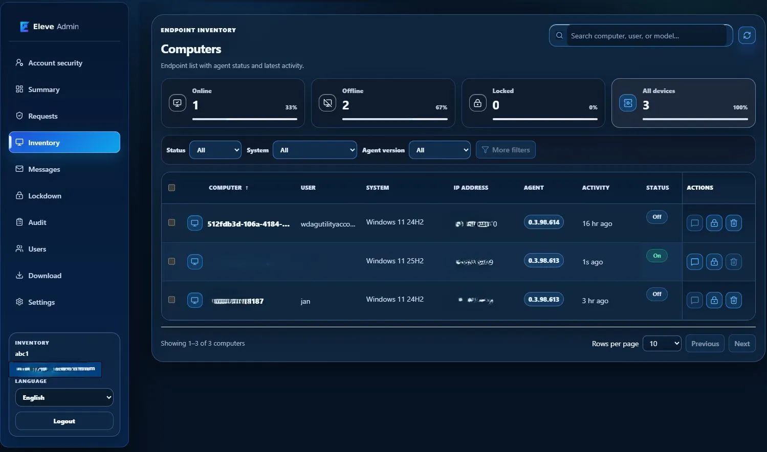Click the refresh icon beside search
This screenshot has height=452, width=767.
pos(747,35)
